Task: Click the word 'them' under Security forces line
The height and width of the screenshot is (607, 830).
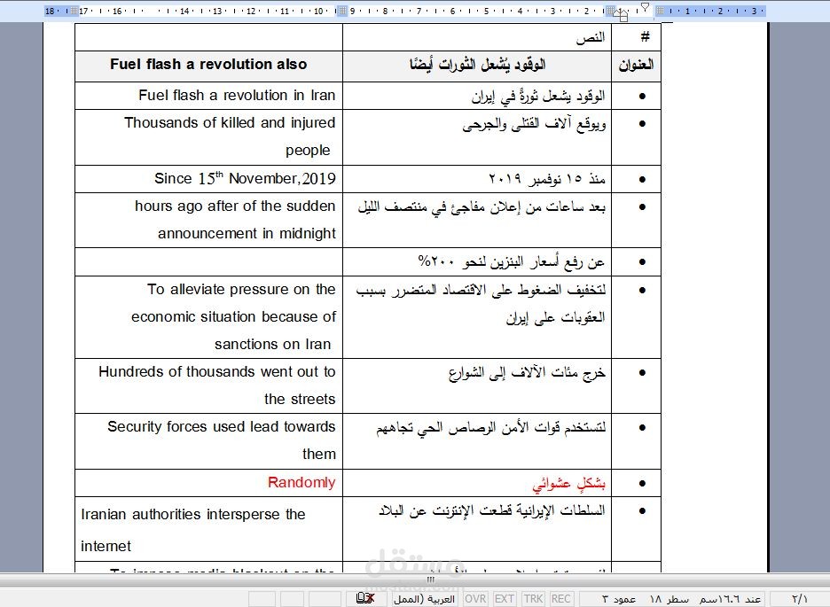Action: [319, 455]
